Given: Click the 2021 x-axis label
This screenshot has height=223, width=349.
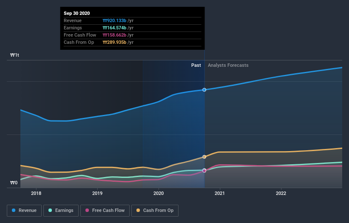Looking at the screenshot, I should [220, 193].
